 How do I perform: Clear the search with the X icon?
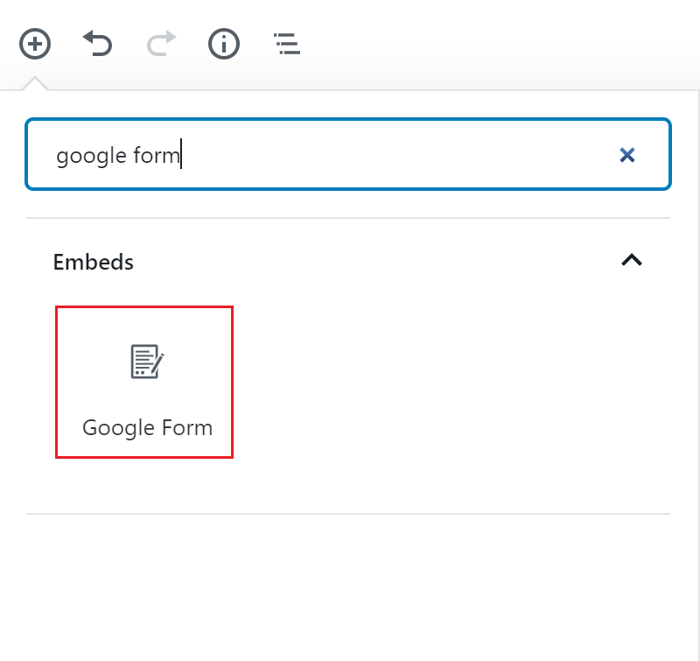point(627,155)
